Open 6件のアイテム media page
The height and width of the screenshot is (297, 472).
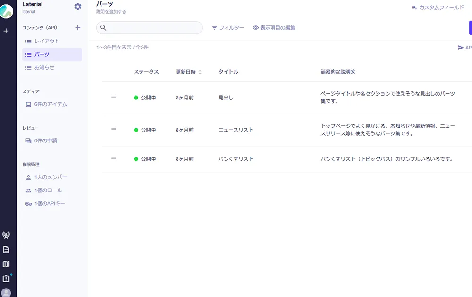pos(51,104)
